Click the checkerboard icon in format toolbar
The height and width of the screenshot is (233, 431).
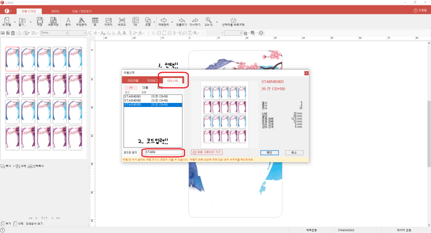pos(261,33)
